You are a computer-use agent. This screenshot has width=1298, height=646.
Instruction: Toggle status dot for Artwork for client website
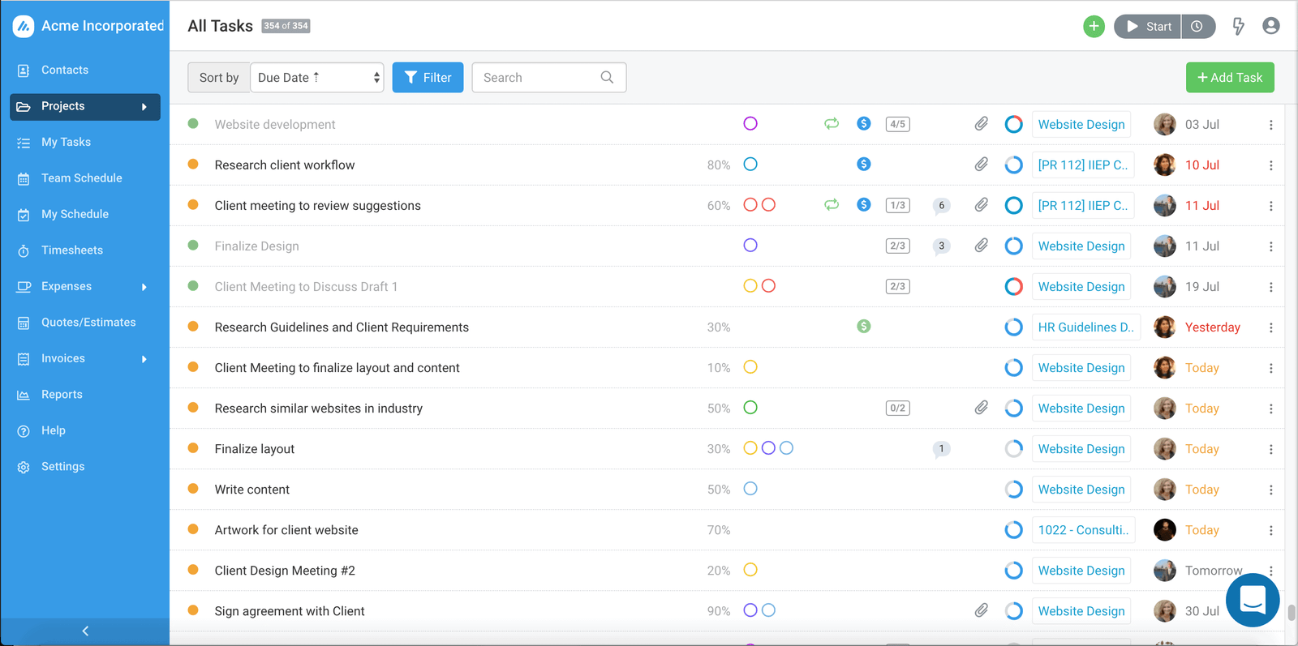click(193, 529)
